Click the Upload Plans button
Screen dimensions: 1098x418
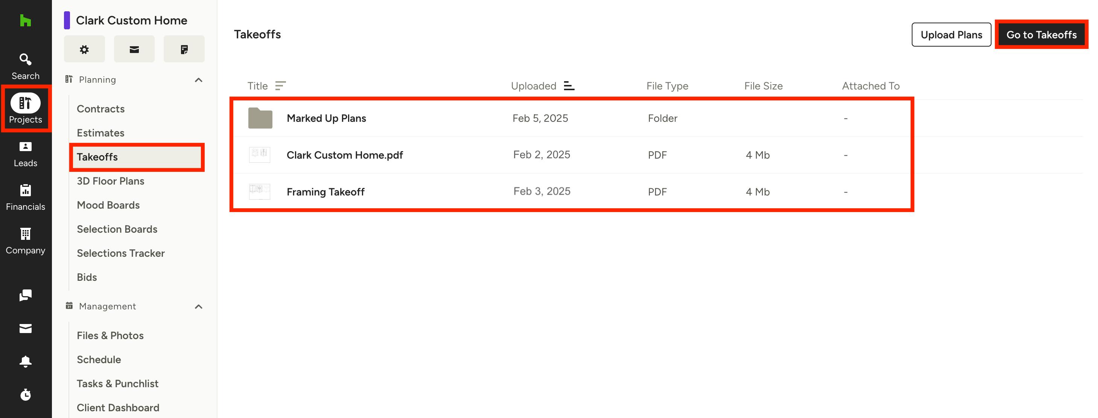tap(951, 35)
